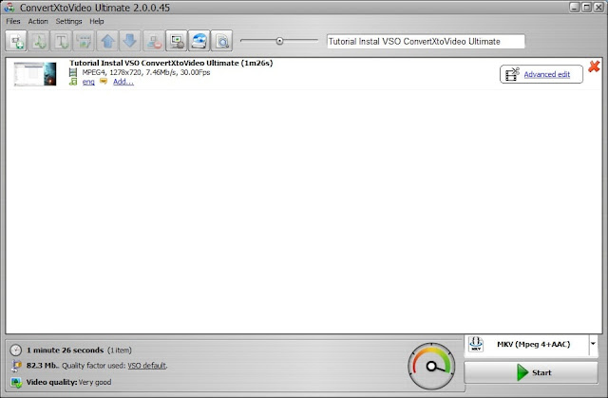This screenshot has height=398, width=608.
Task: Click the project name input field
Action: [426, 42]
